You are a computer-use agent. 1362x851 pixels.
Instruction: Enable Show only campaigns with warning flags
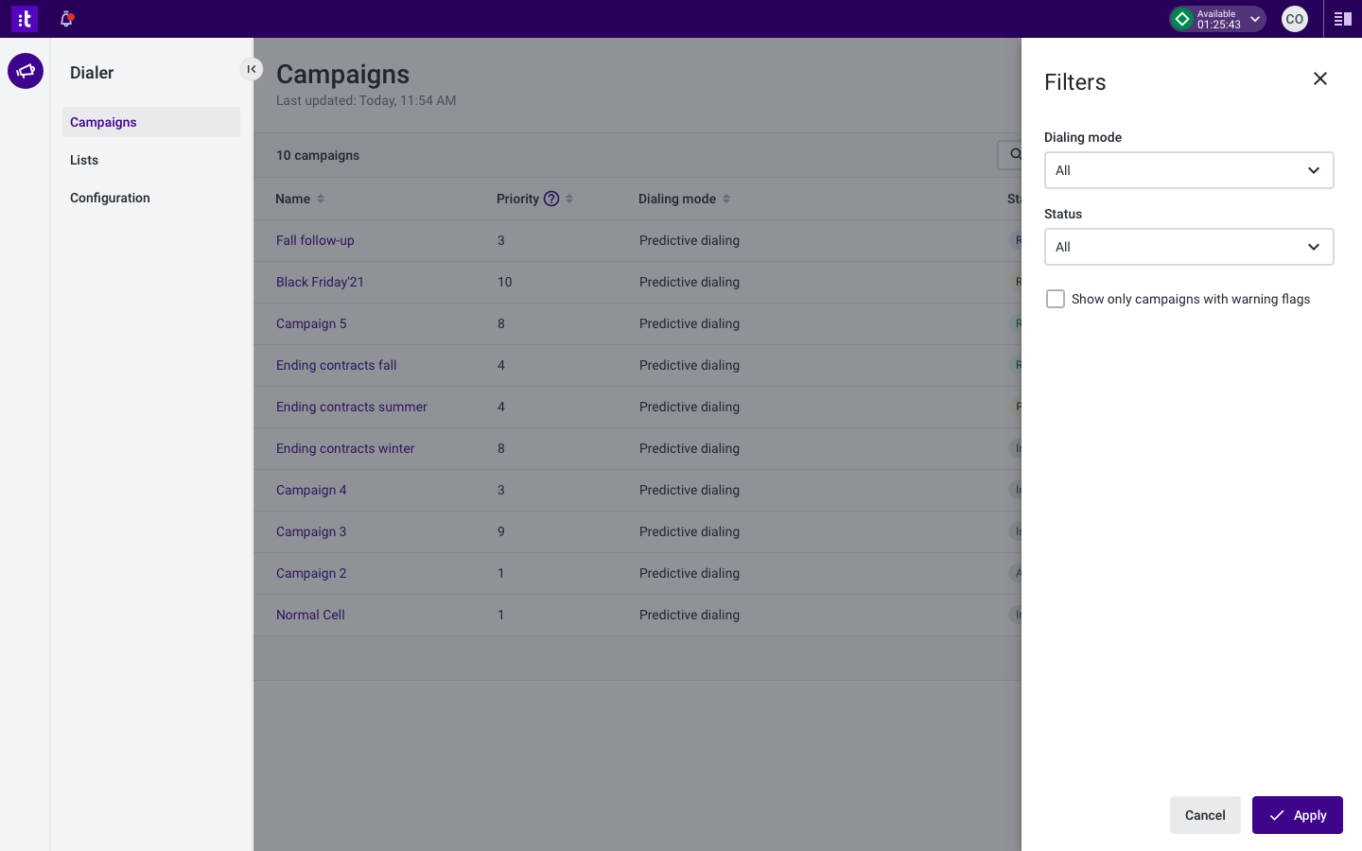point(1056,299)
